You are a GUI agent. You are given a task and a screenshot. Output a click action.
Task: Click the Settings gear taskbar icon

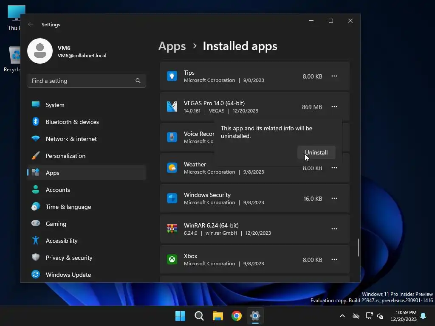255,316
